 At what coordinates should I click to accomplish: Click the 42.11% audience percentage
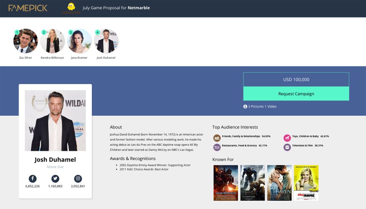(263, 146)
